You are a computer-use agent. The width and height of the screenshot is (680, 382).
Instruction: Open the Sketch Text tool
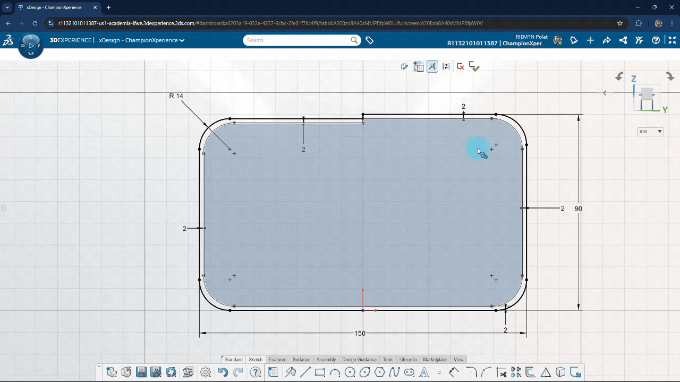click(424, 372)
